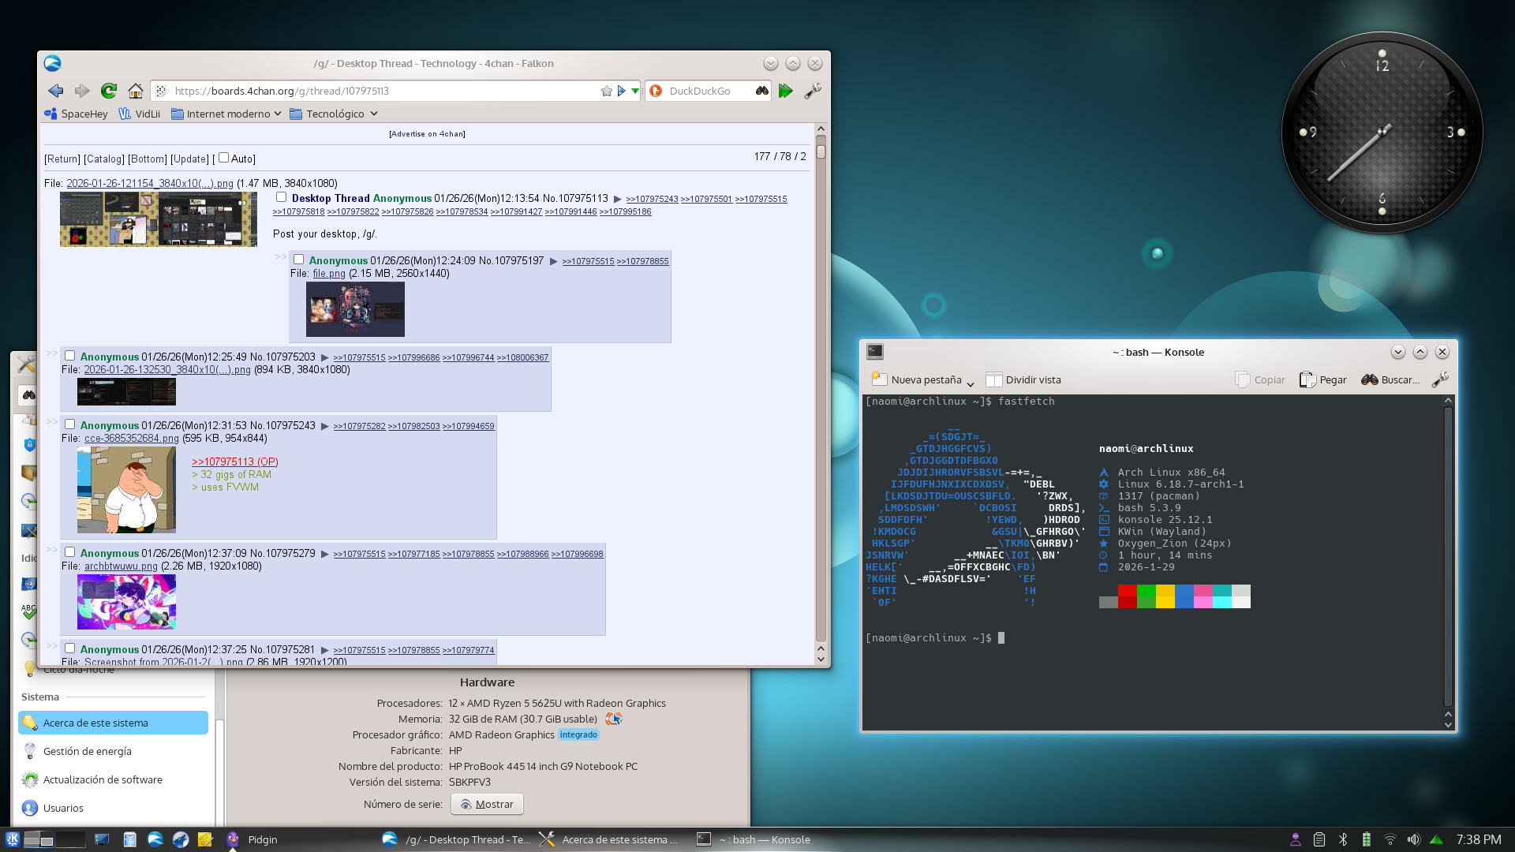Select Gestión de energía in sidebar
This screenshot has width=1515, height=852.
(x=88, y=751)
